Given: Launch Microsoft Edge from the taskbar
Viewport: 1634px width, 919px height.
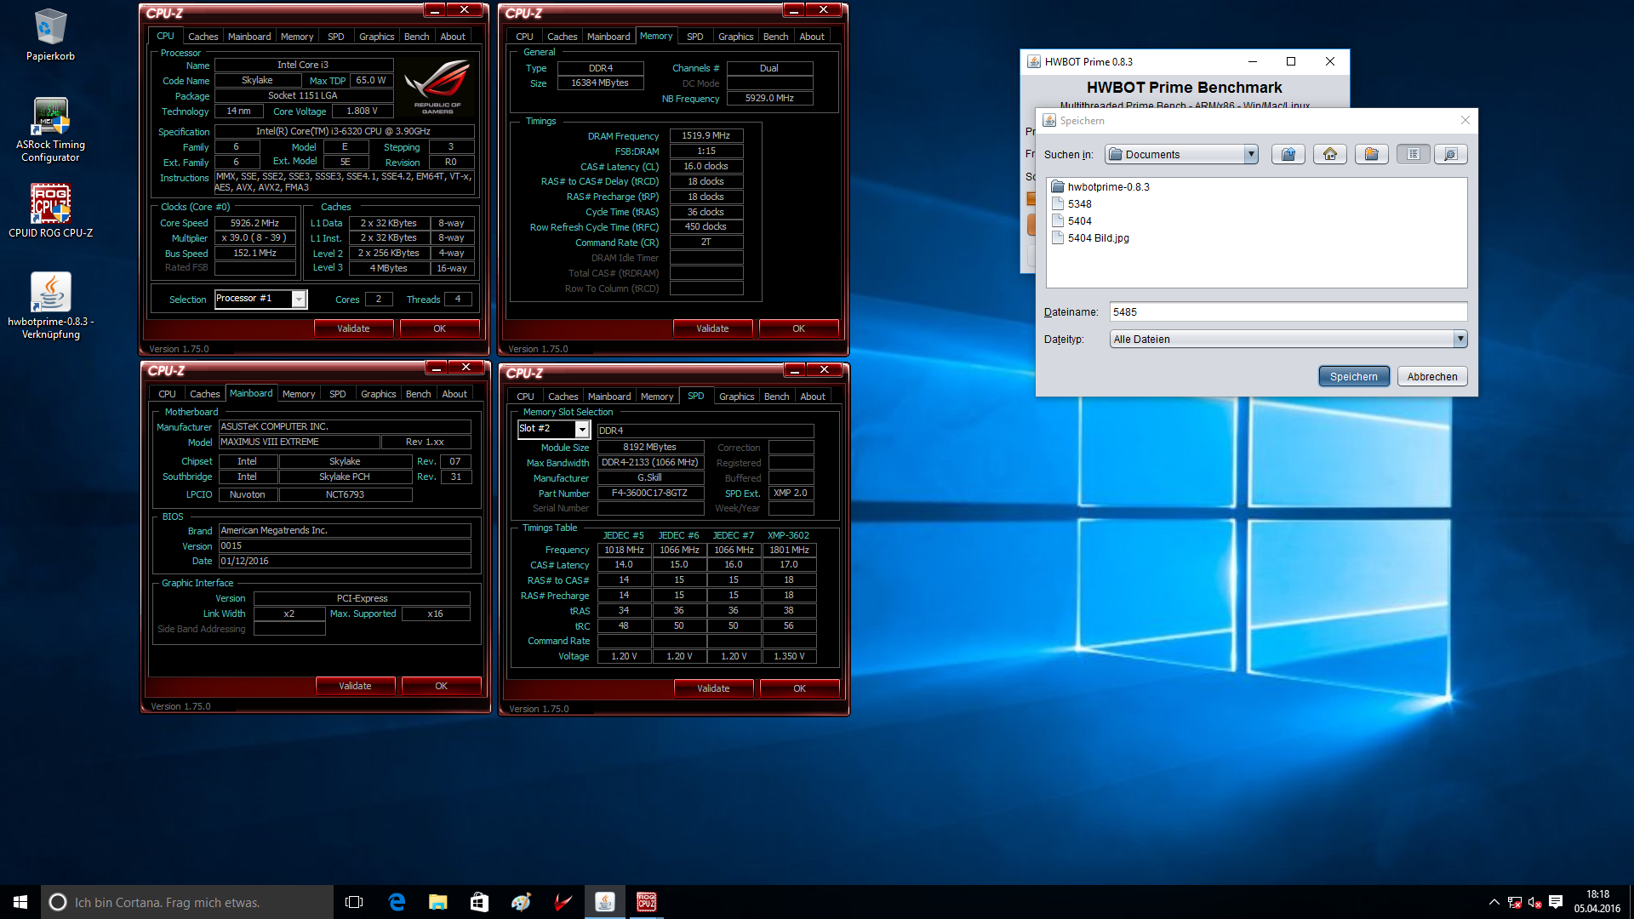Looking at the screenshot, I should tap(397, 902).
